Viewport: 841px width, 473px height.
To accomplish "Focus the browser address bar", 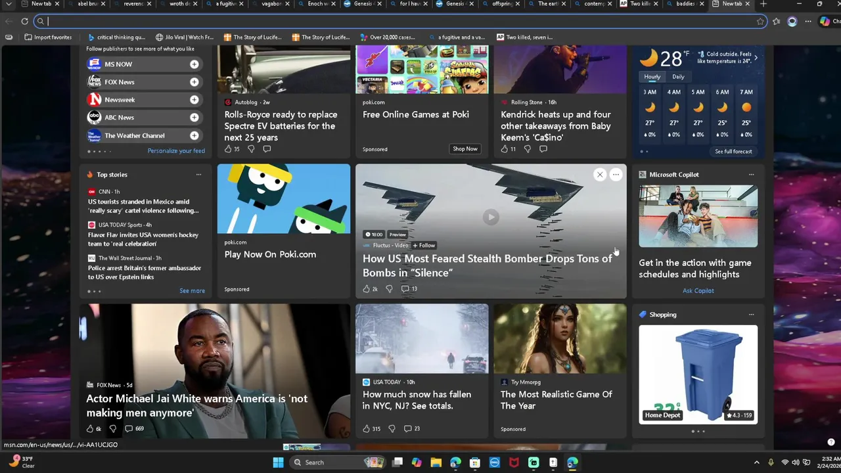I will (x=401, y=21).
